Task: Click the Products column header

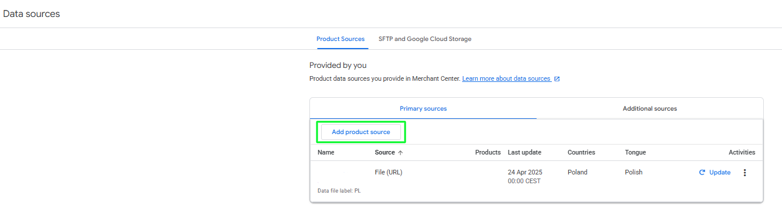Action: click(x=488, y=152)
